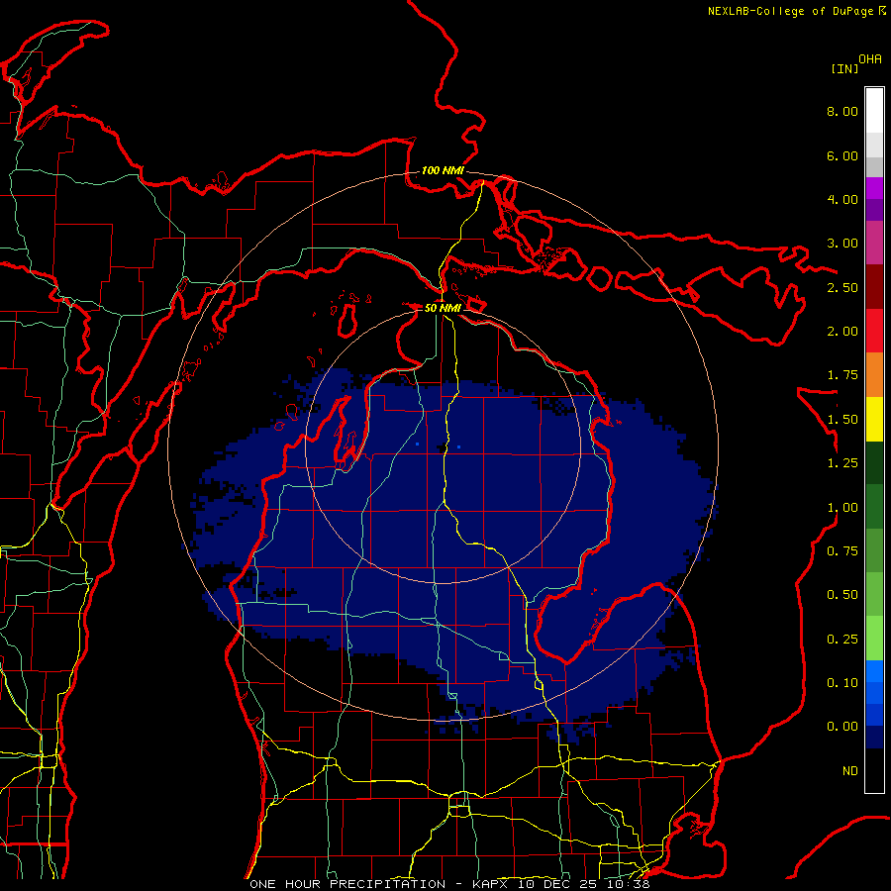Click the navy legend swatch above ND
Viewport: 891px width, 891px height.
pyautogui.click(x=874, y=737)
